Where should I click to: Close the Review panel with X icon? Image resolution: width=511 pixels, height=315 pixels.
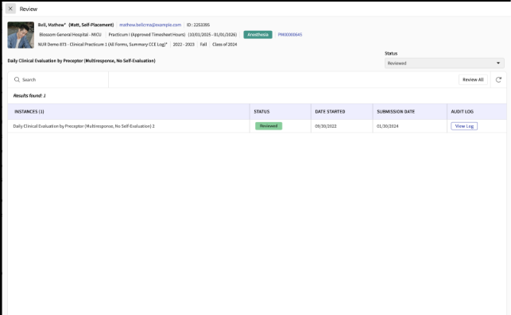click(x=10, y=9)
